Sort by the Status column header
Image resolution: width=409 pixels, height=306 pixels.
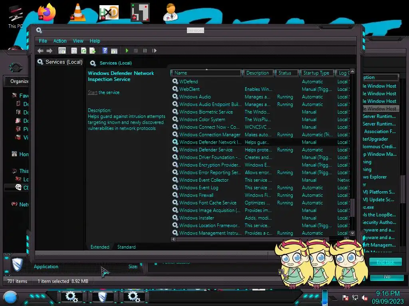286,73
